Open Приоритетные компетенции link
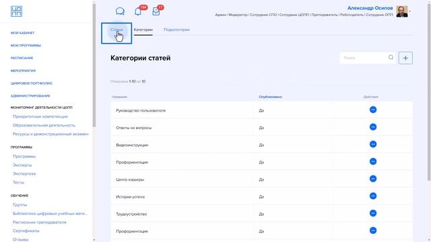 tap(40, 116)
